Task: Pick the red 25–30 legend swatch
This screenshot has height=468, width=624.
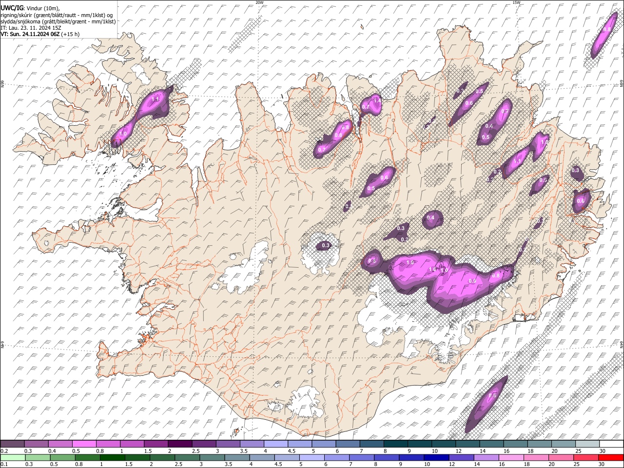Action: click(x=585, y=457)
